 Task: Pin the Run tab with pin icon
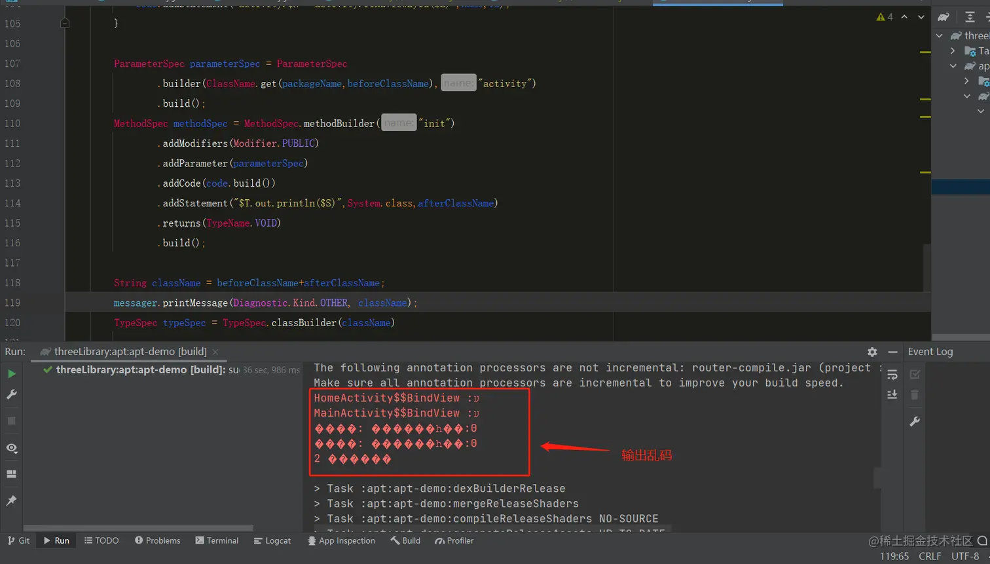(11, 500)
